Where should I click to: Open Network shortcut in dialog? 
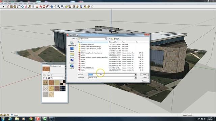(x=72, y=67)
